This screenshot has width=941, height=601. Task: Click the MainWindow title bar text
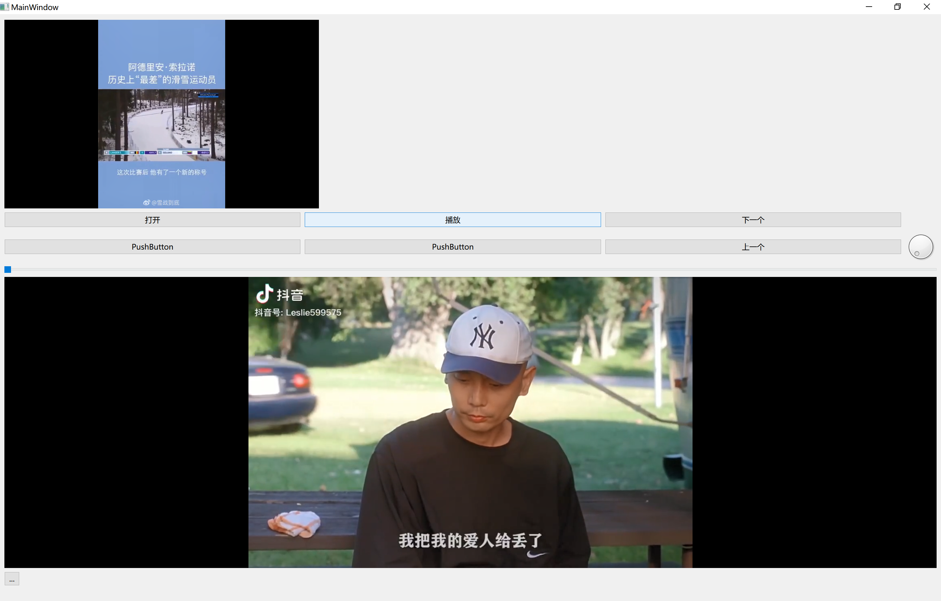point(35,7)
